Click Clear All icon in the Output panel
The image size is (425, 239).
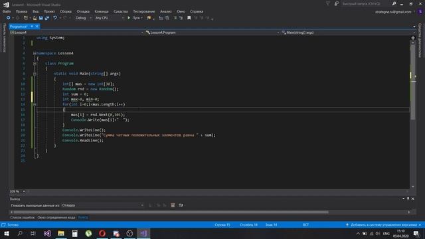(173, 205)
